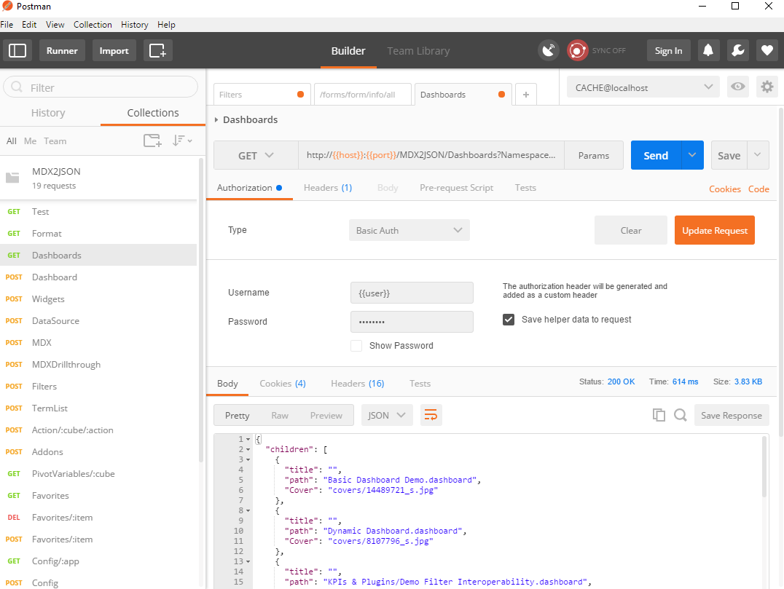Open environment quick look eye icon
Screen dimensions: 784x589
pos(738,87)
